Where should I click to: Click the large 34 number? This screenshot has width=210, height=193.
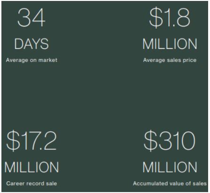[31, 17]
